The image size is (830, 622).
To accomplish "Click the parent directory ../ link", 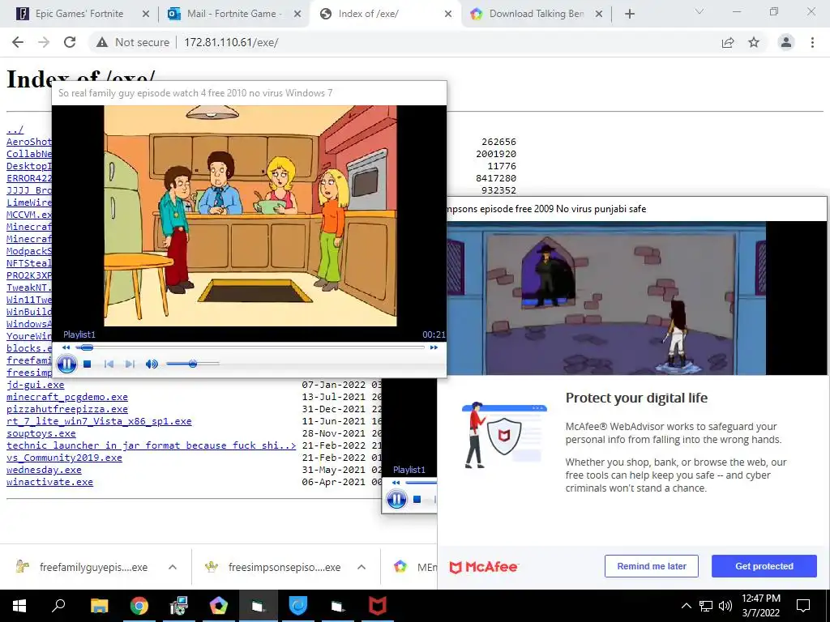I will 15,130.
